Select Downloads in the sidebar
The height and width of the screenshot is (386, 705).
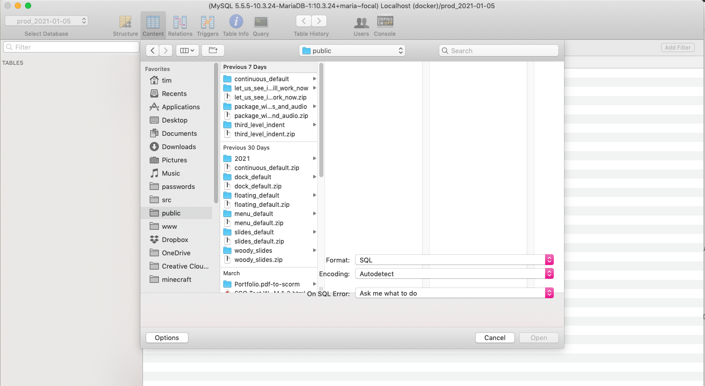(179, 147)
